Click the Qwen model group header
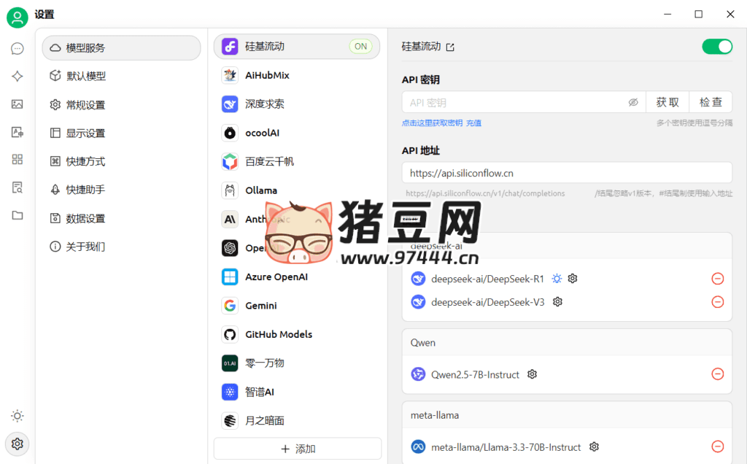Image resolution: width=747 pixels, height=464 pixels. coord(567,342)
